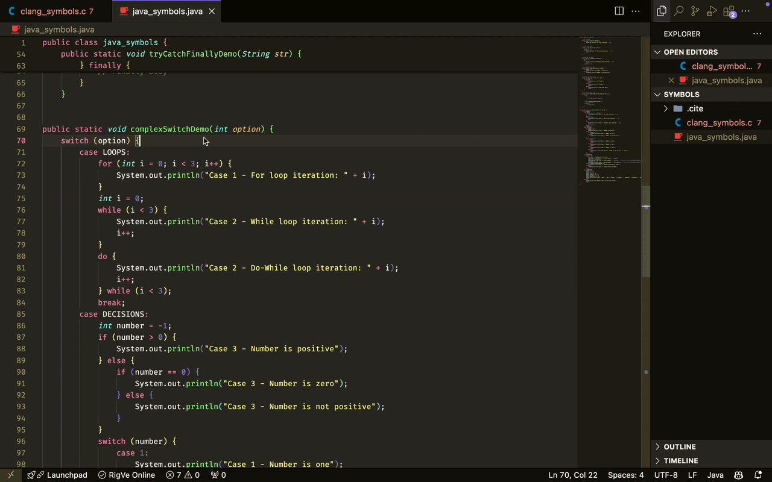Click the EXPLORER panel title
The width and height of the screenshot is (772, 482).
pyautogui.click(x=682, y=34)
